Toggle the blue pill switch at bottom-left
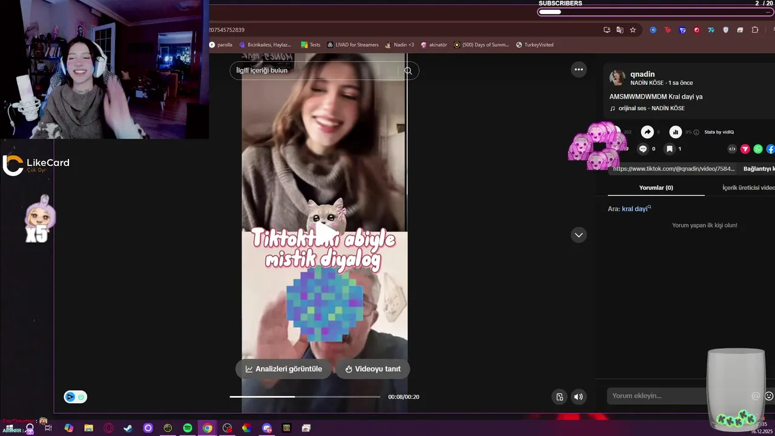Image resolution: width=775 pixels, height=436 pixels. 76,397
